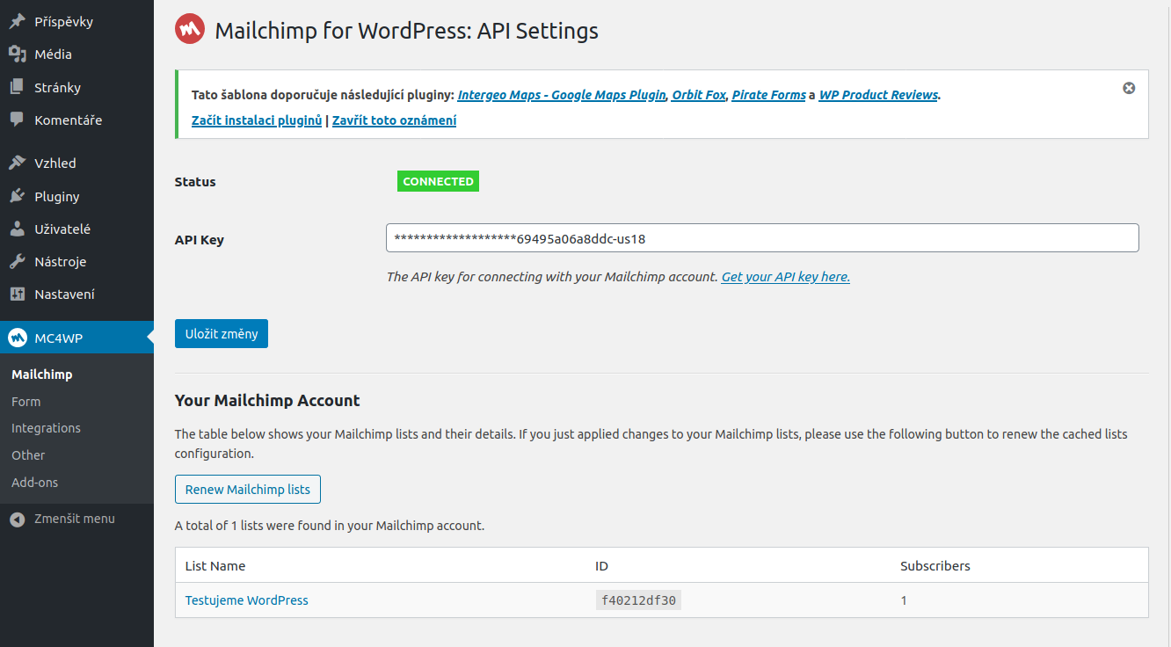Click Začít instalaci pluginů link
The width and height of the screenshot is (1171, 647).
[x=257, y=120]
